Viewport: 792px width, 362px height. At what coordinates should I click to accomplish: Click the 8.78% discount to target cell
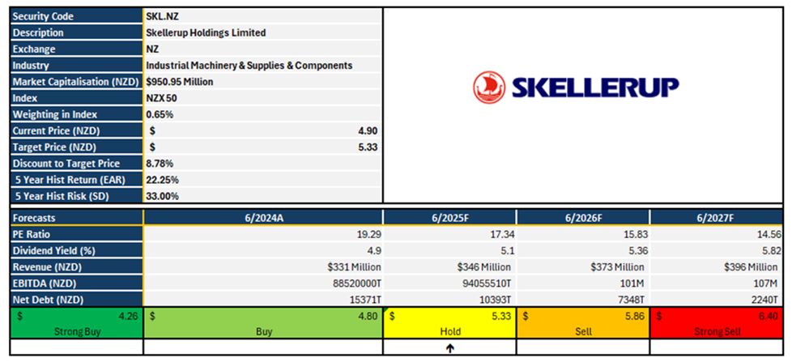coord(262,164)
